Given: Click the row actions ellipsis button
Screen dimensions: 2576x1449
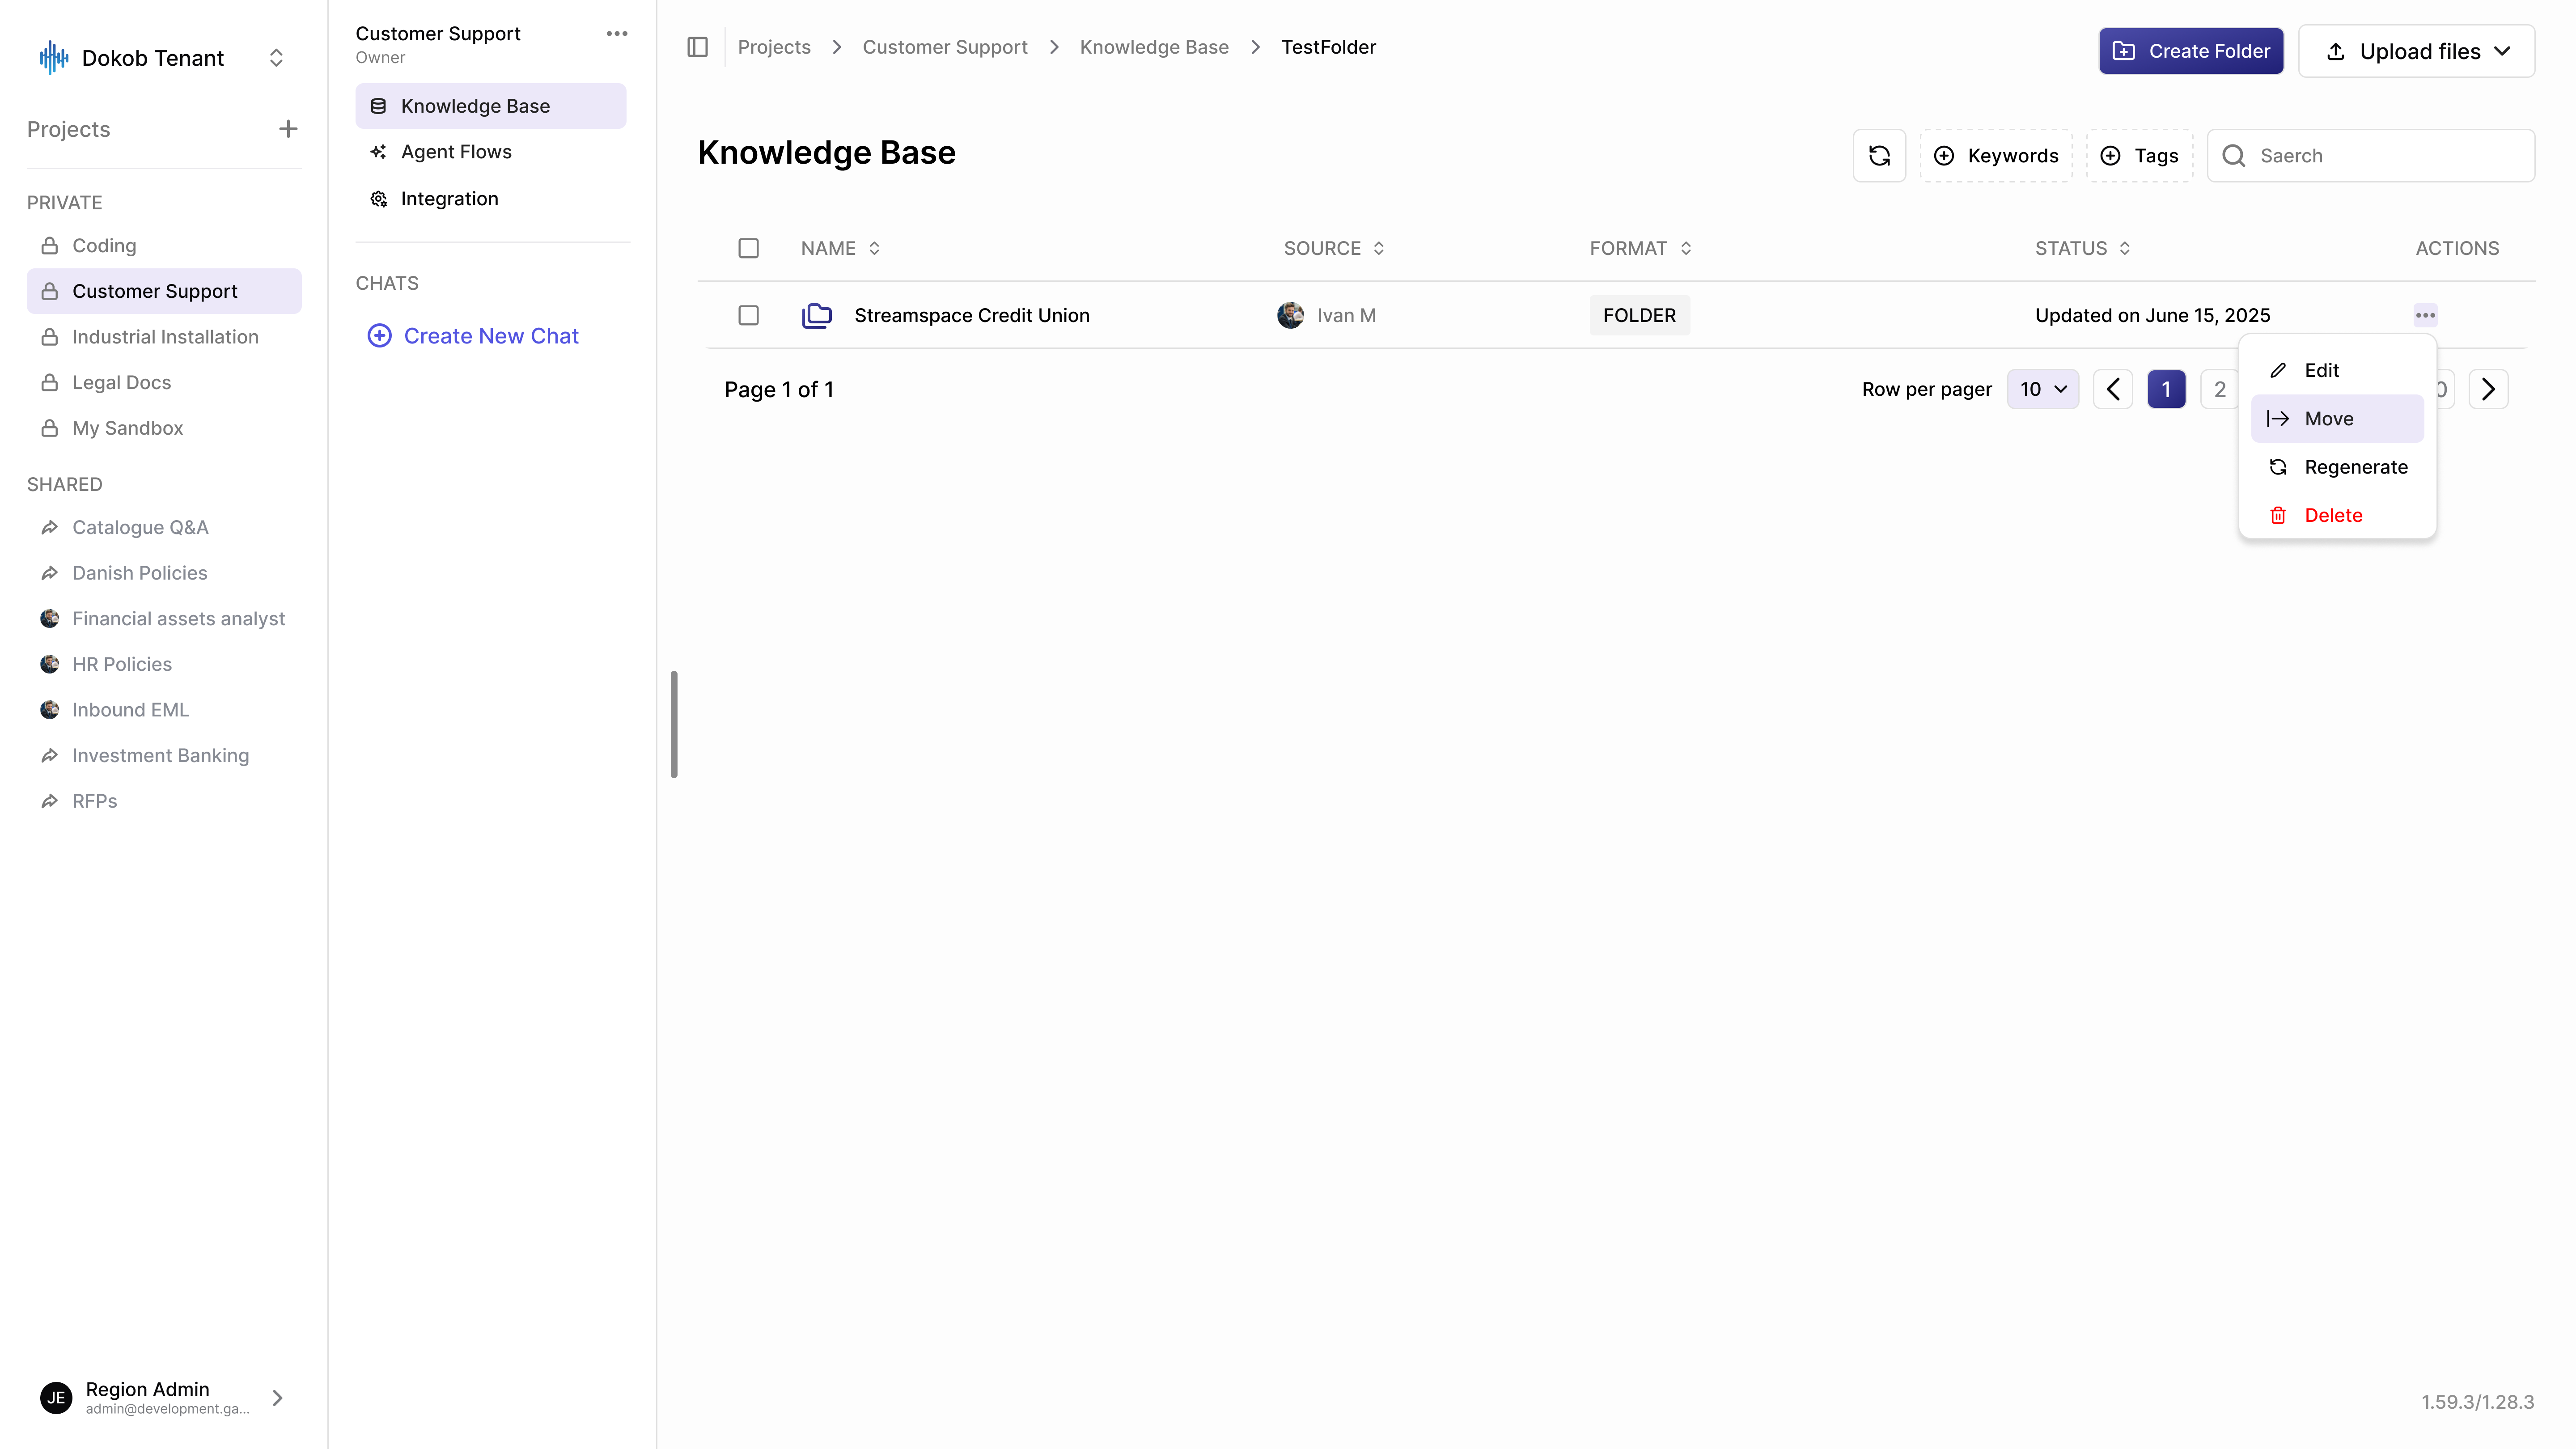Looking at the screenshot, I should 2425,315.
